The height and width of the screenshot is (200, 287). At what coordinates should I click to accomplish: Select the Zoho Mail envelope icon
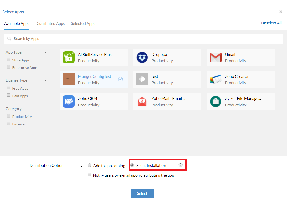(142, 102)
